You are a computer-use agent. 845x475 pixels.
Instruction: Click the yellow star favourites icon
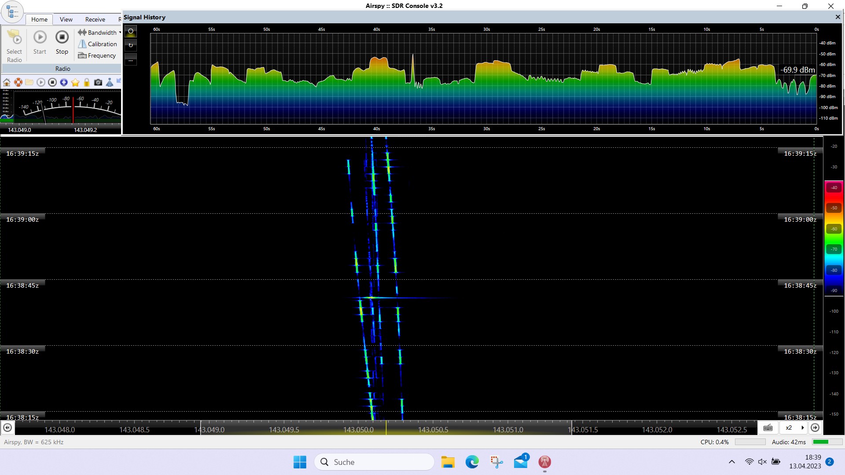[x=75, y=82]
